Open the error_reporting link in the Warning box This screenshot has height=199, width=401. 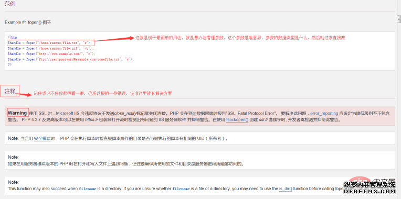coord(324,113)
